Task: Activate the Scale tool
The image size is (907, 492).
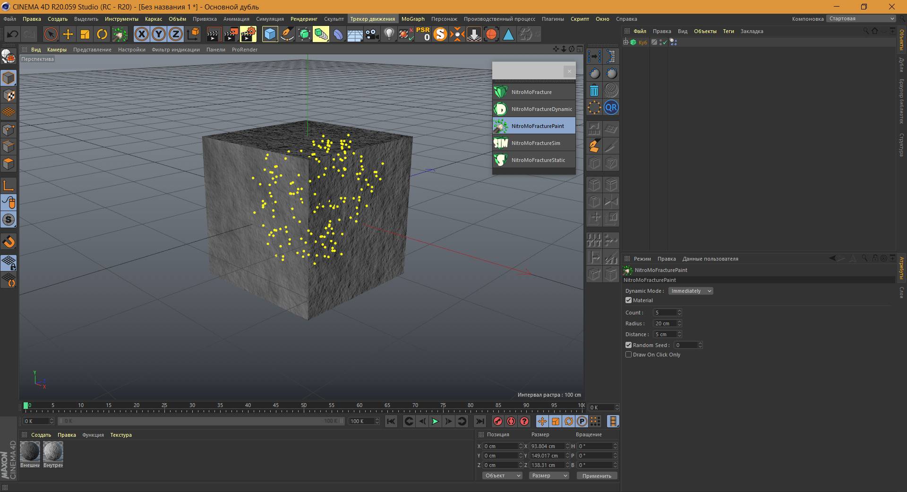Action: click(85, 34)
